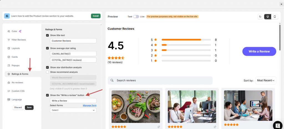
Task: Click the search magnifier icon
Action: pos(112,80)
